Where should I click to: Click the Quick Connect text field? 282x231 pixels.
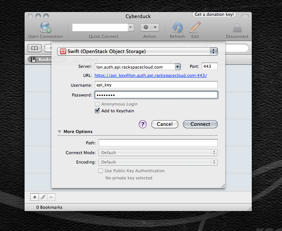pyautogui.click(x=100, y=28)
